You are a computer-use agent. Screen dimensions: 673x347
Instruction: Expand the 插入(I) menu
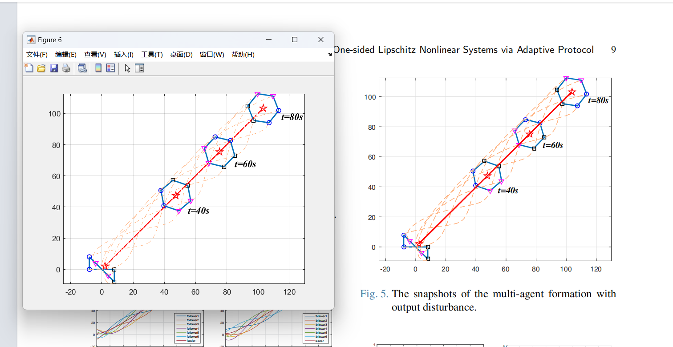124,55
